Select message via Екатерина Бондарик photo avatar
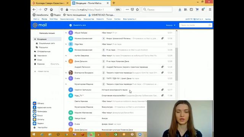This screenshot has width=244, height=137. (x=71, y=73)
